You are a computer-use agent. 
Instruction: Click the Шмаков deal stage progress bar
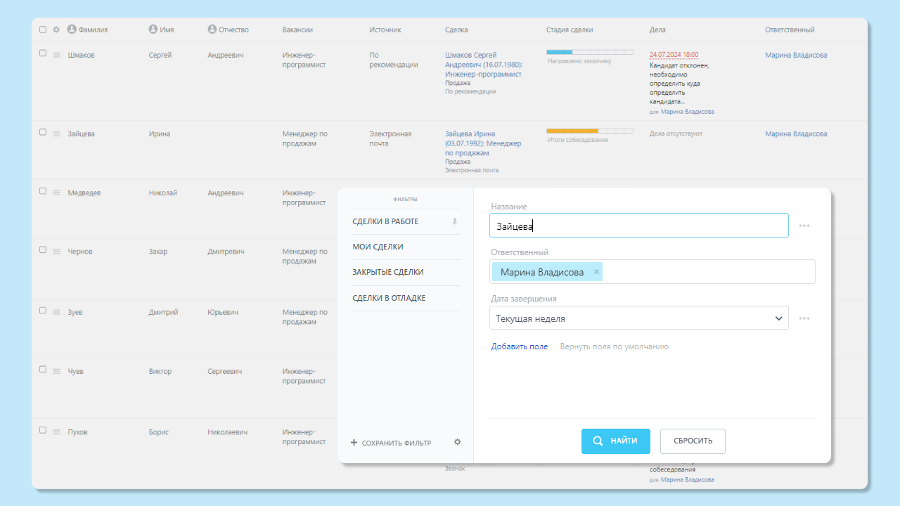point(590,52)
